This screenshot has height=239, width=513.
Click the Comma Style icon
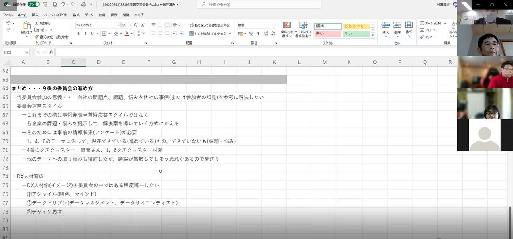tap(258, 34)
